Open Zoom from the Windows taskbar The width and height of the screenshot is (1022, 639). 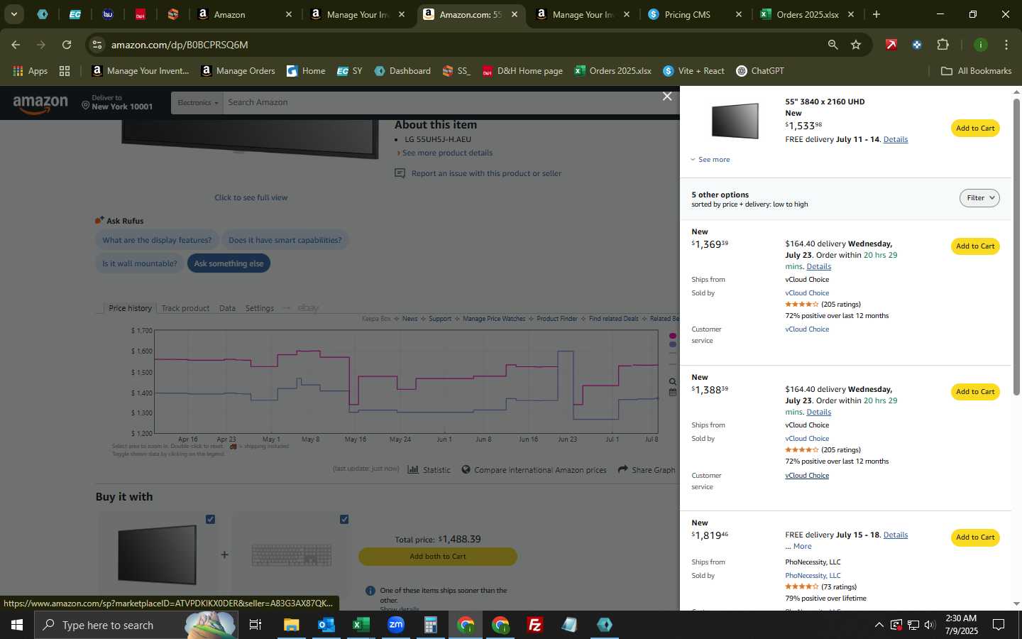pyautogui.click(x=395, y=625)
